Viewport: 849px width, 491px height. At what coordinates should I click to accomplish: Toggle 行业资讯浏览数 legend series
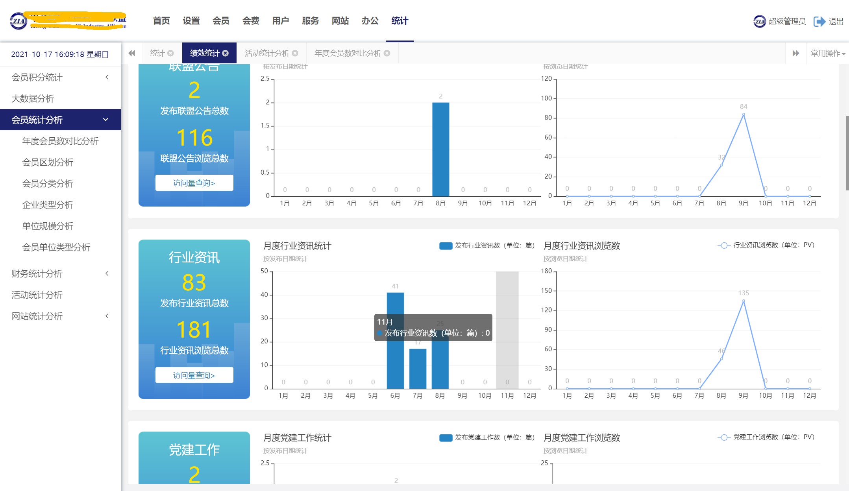[724, 245]
